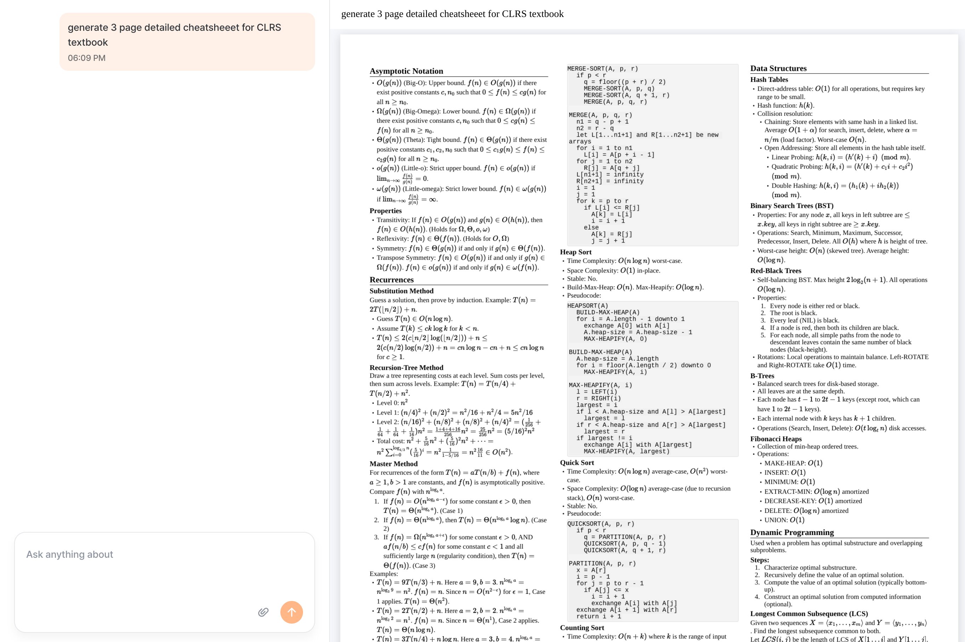
Task: Select the MERGE-SORT pseudocode block
Action: (651, 156)
